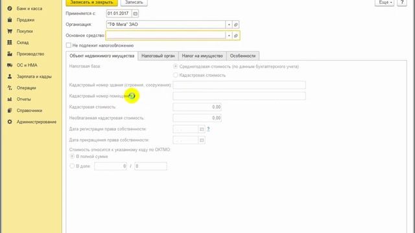Screen dimensions: 415x233
Task: Click the Продажи bag icon
Action: click(x=10, y=20)
